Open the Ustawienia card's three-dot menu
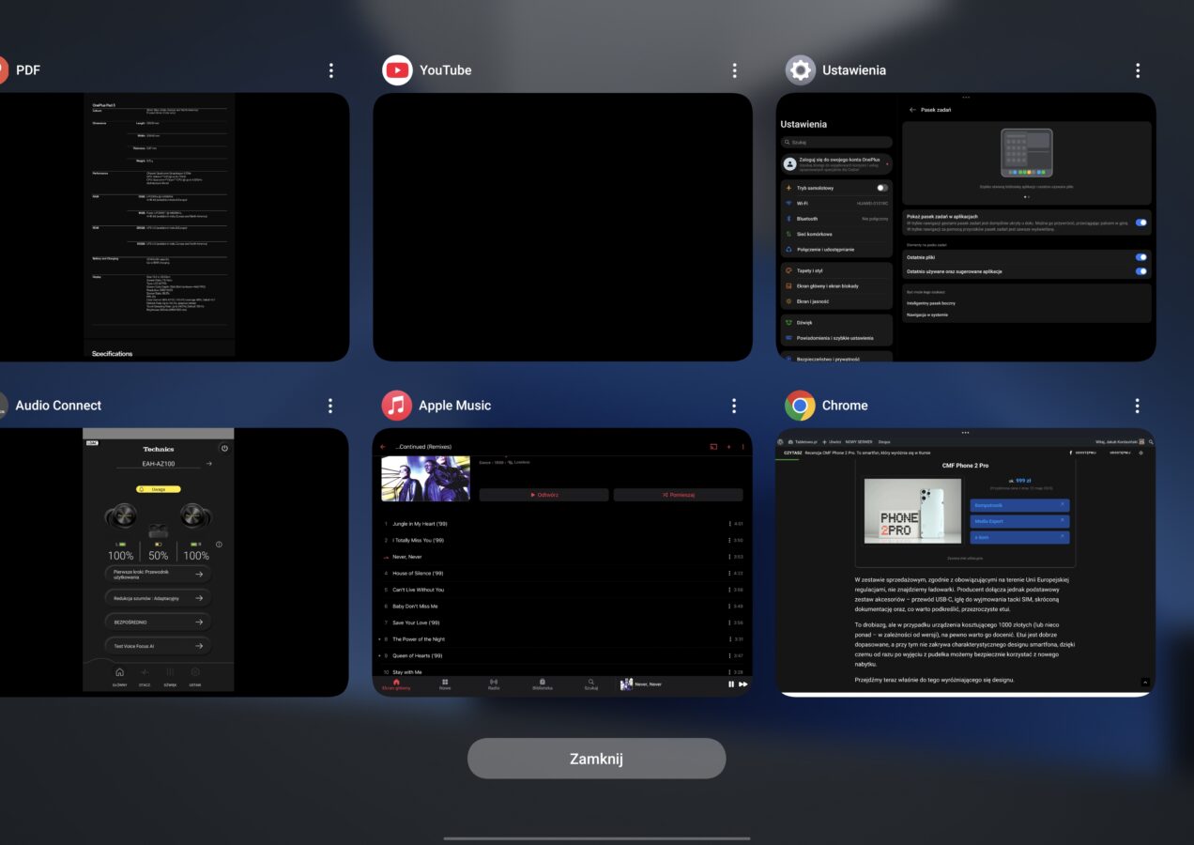 click(1137, 70)
